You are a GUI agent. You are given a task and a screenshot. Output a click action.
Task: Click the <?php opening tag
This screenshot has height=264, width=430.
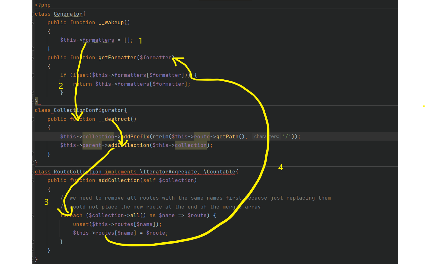[x=43, y=5]
